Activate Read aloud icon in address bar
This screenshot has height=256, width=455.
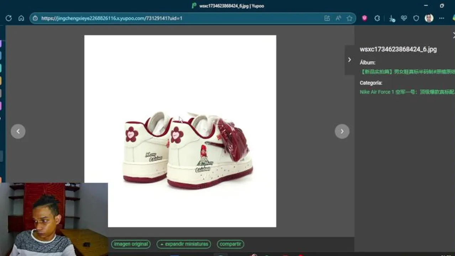(x=338, y=18)
